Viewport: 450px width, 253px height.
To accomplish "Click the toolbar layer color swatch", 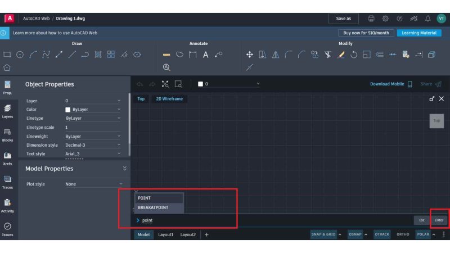I will click(x=201, y=84).
